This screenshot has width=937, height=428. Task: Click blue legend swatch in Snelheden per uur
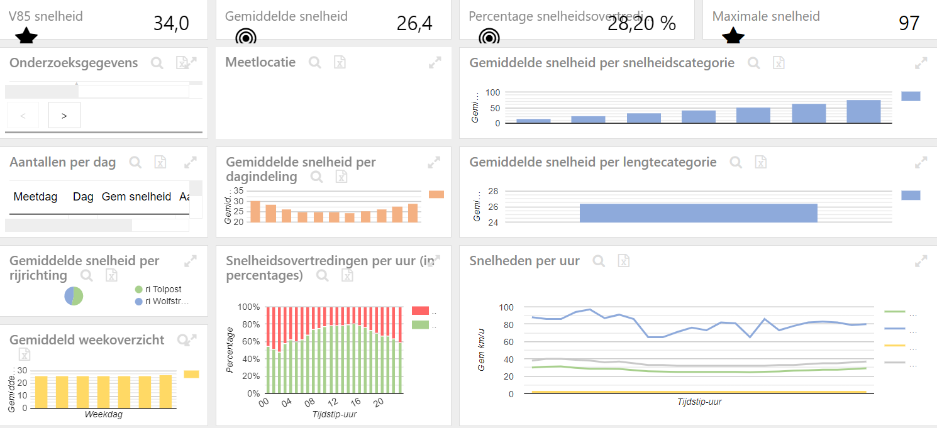(894, 329)
